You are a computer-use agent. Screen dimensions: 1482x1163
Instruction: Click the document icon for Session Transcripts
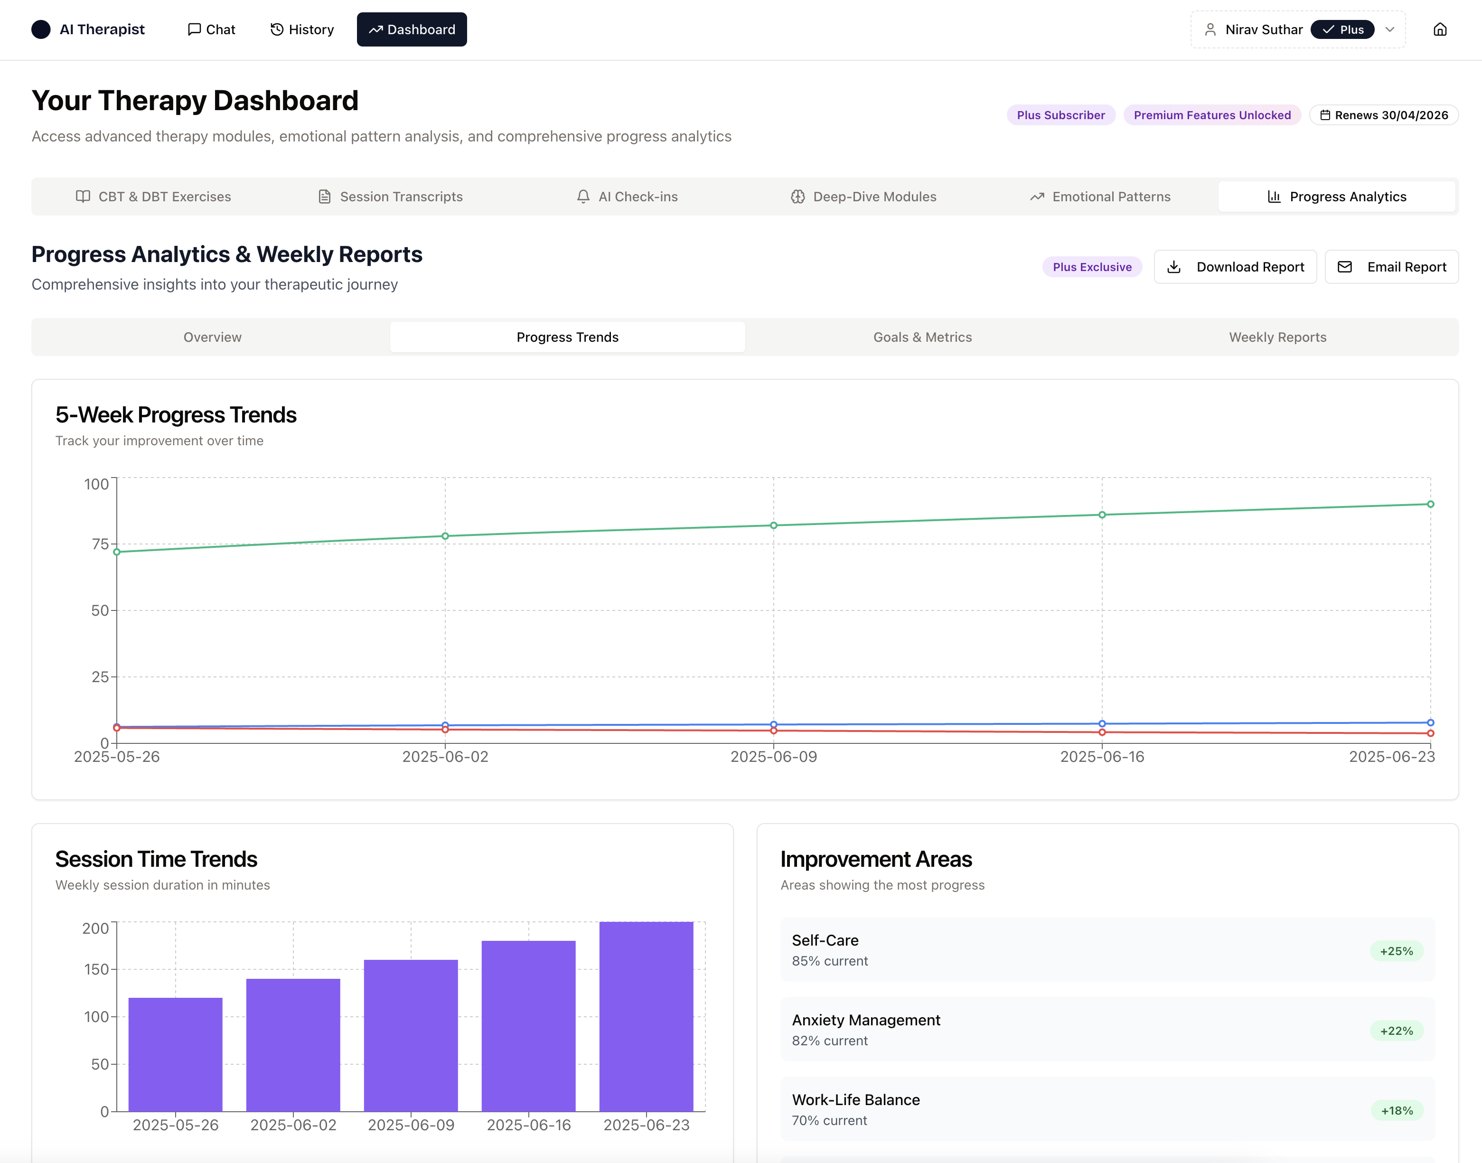pos(325,197)
